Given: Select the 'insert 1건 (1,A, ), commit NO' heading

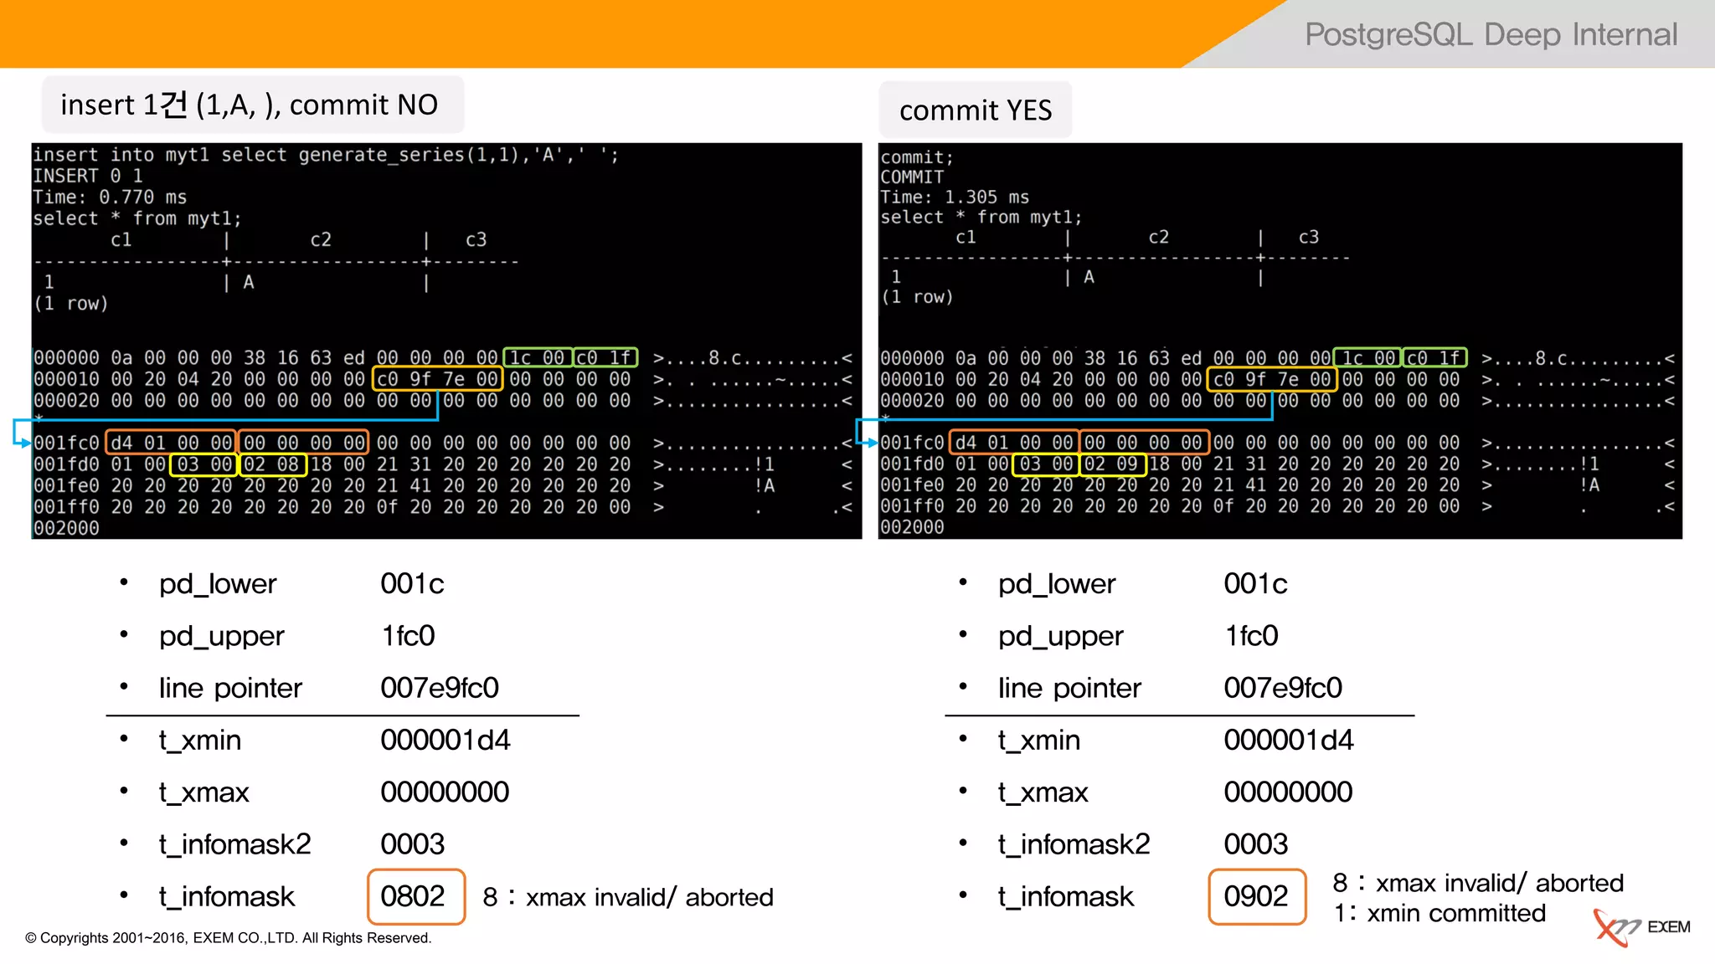Looking at the screenshot, I should 250,105.
